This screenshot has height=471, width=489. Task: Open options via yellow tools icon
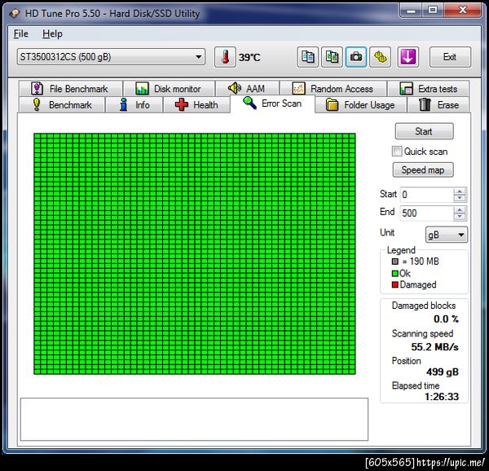coord(380,57)
